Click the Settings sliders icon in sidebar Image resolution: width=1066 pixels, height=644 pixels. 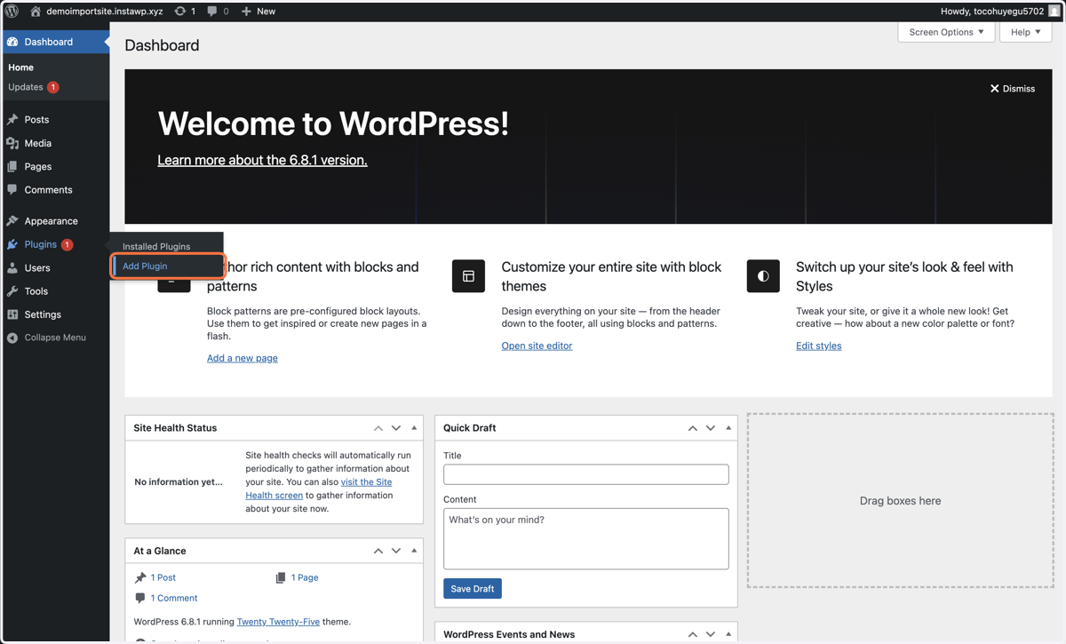tap(12, 314)
